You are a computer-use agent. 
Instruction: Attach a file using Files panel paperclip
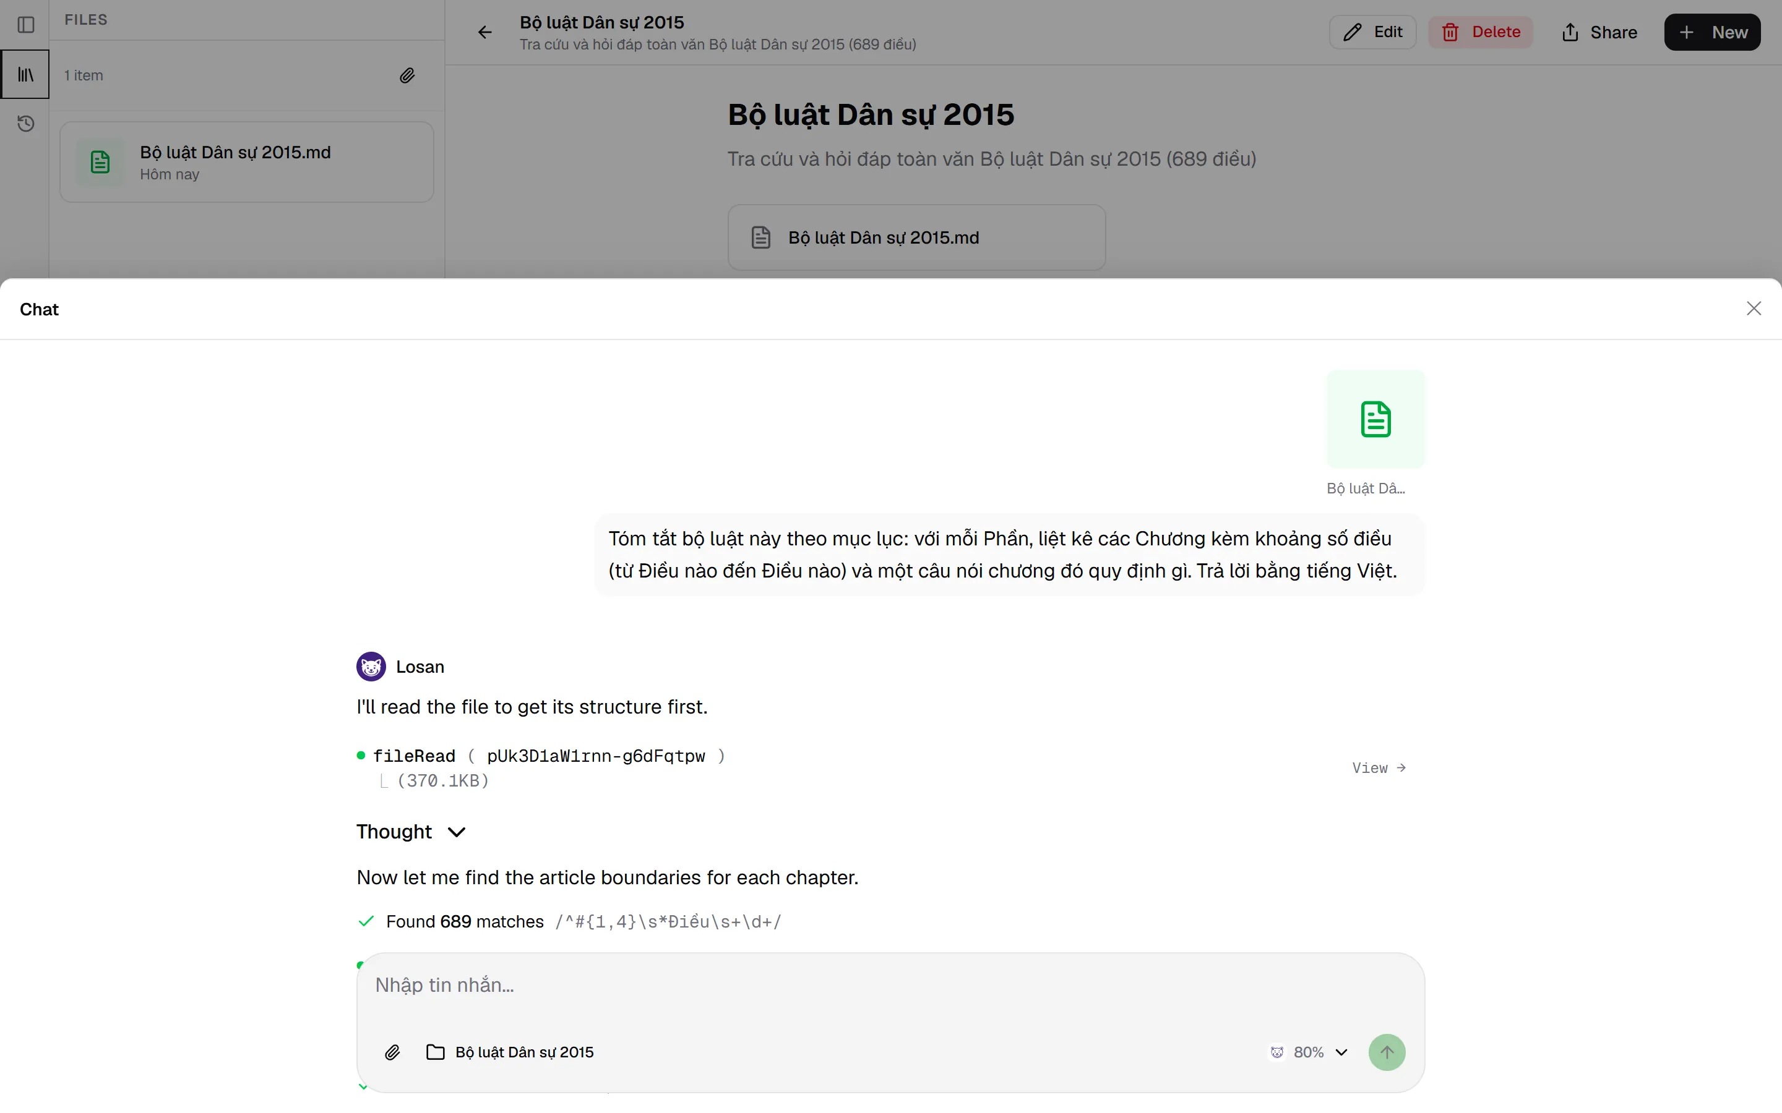point(407,75)
